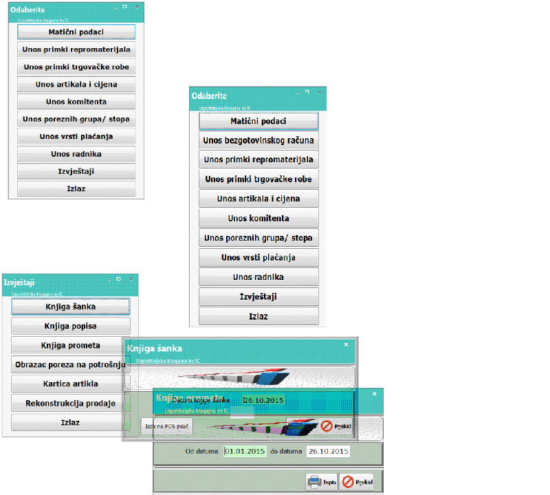Open Unos poreznih grupa/ stopa in large Odaberite window

(258, 238)
